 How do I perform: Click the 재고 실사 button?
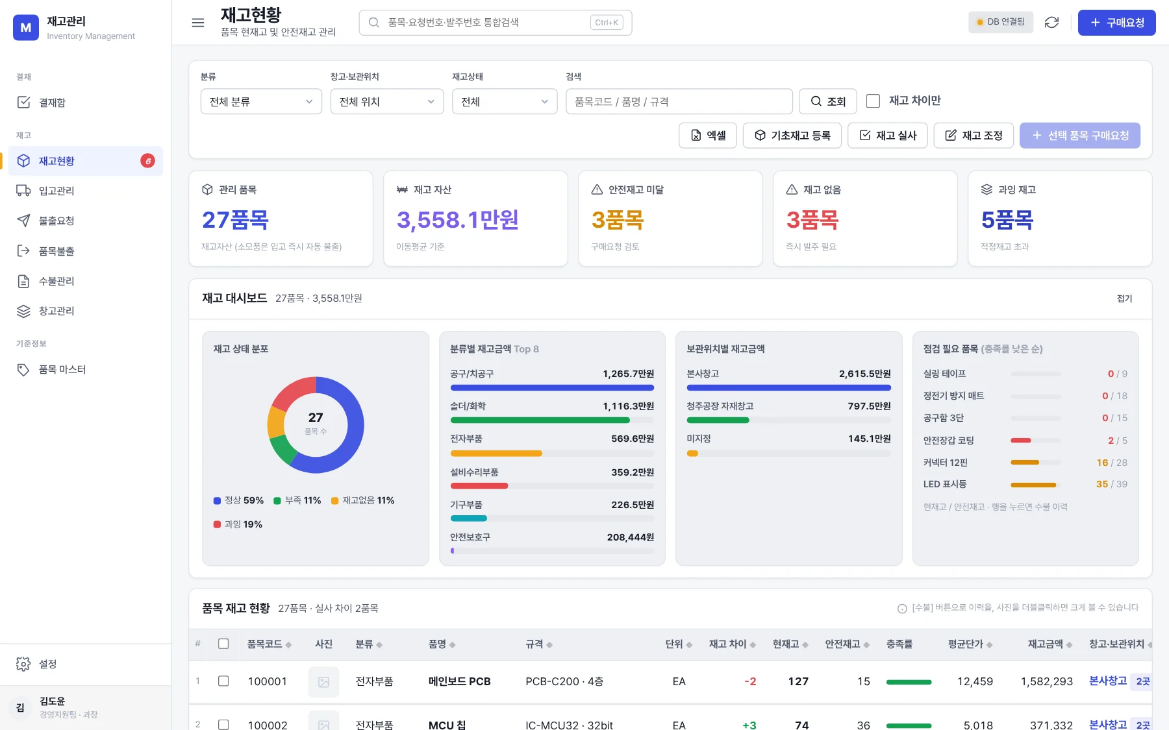pyautogui.click(x=887, y=136)
